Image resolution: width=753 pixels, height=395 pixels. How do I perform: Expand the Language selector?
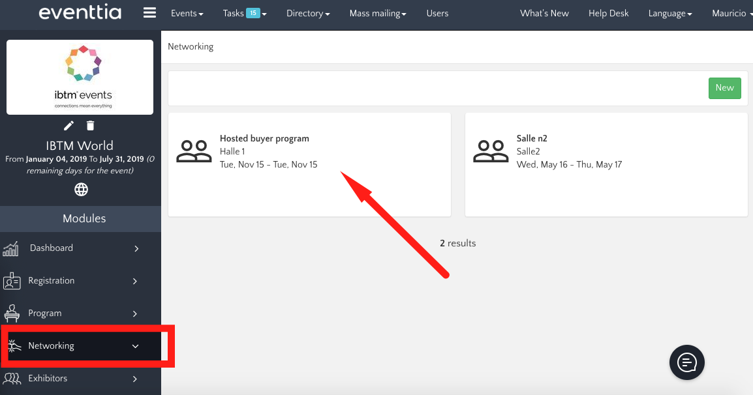pos(669,13)
